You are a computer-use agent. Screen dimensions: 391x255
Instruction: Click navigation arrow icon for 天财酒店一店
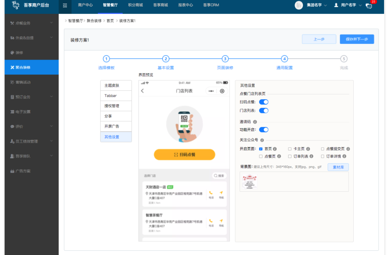point(221,193)
